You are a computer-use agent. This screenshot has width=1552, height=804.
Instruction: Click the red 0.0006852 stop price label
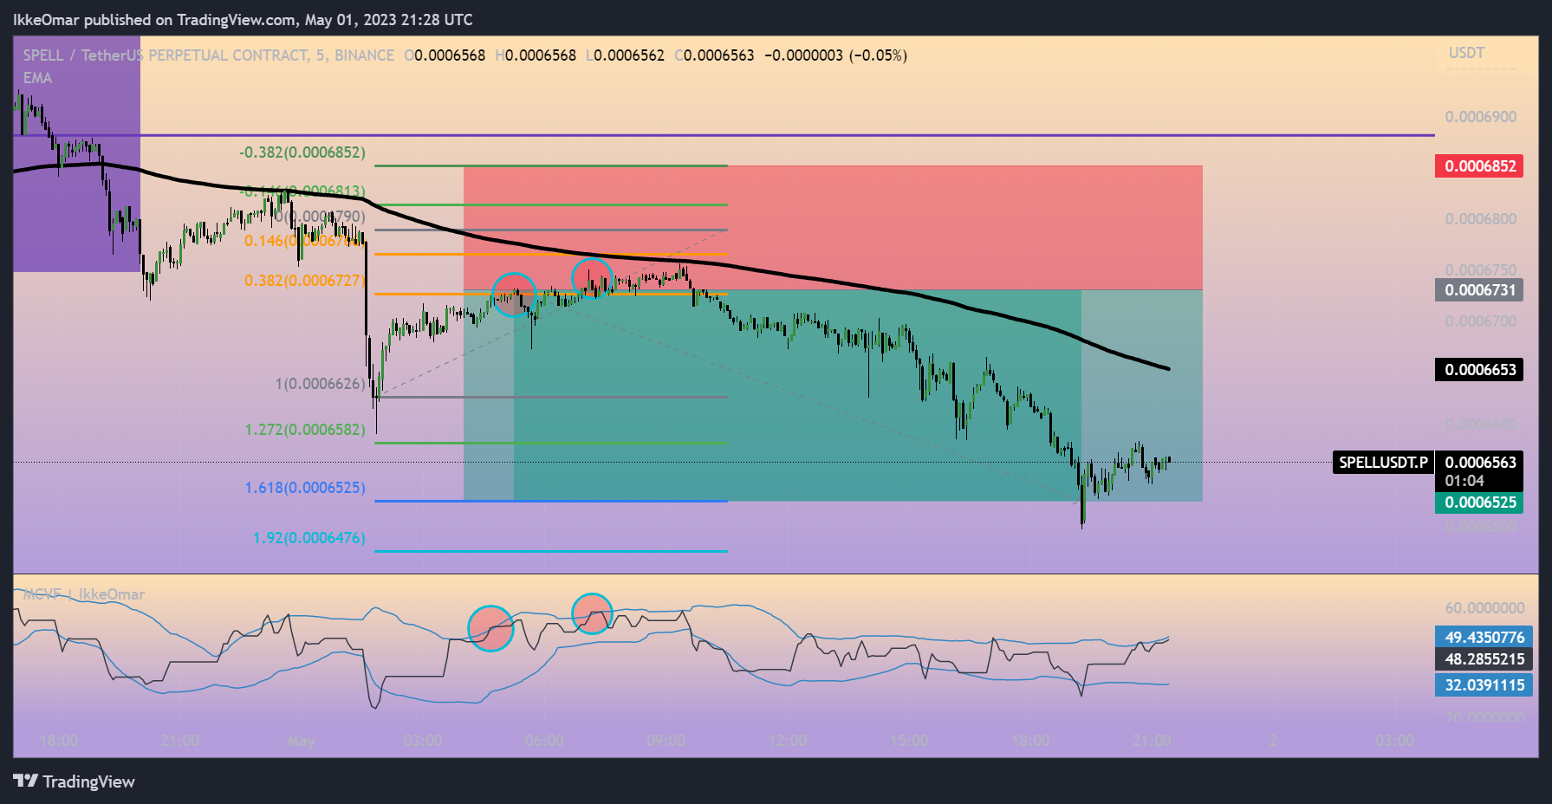[1479, 165]
